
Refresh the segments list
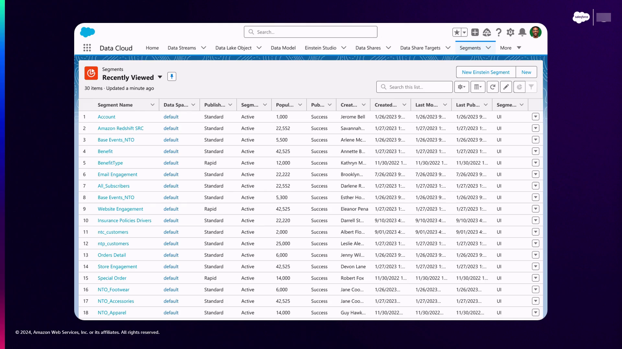click(492, 87)
